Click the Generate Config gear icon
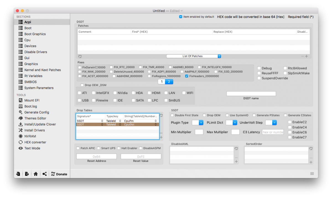Viewport: 332px width, 198px height. coord(20,112)
